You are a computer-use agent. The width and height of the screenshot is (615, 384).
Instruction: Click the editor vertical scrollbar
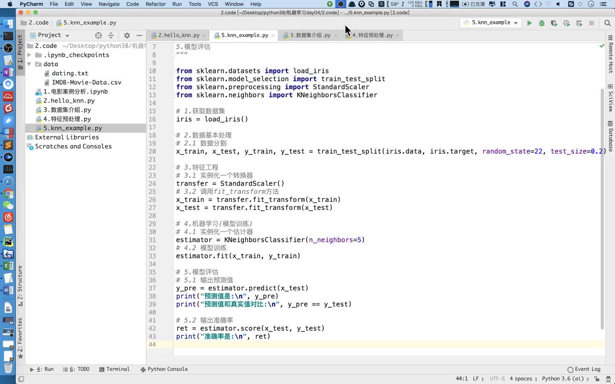point(602,209)
